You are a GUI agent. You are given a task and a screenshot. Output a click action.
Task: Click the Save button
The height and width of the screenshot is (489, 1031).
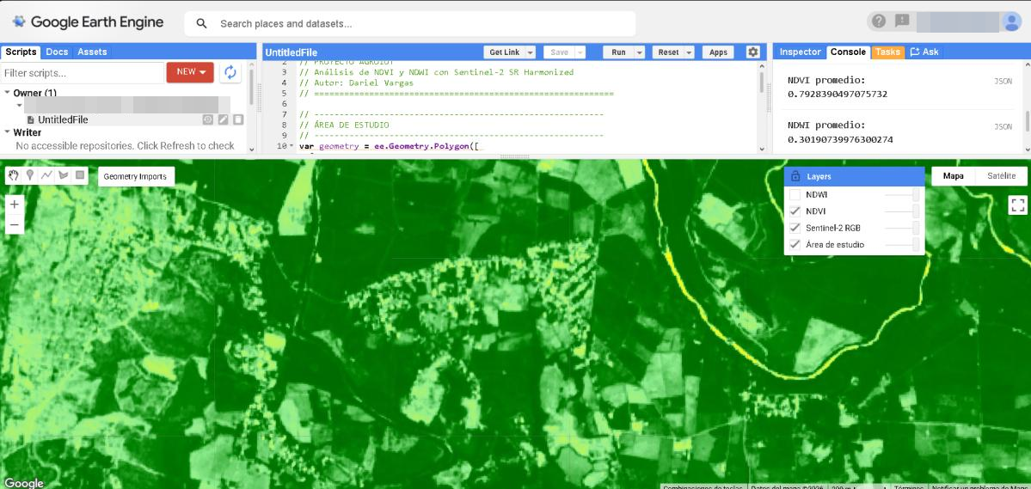(x=559, y=52)
